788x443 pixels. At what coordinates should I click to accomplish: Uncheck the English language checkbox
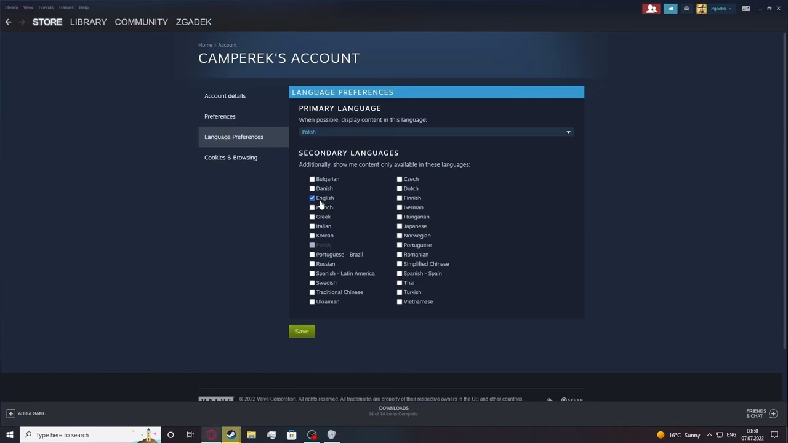(312, 198)
